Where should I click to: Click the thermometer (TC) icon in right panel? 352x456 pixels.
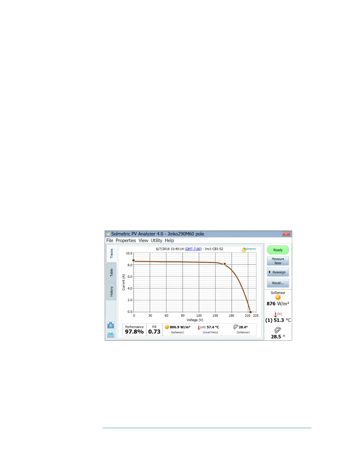(275, 314)
